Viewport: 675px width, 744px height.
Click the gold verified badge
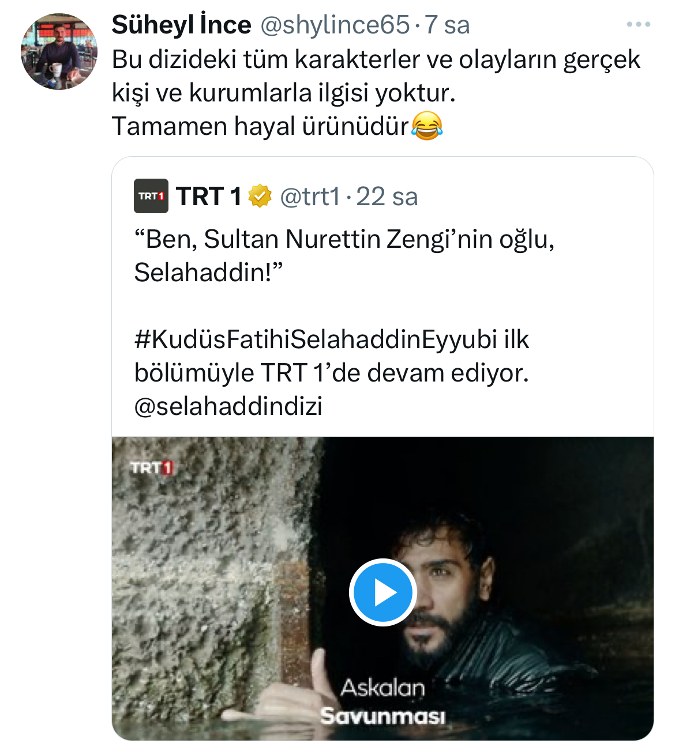(260, 196)
